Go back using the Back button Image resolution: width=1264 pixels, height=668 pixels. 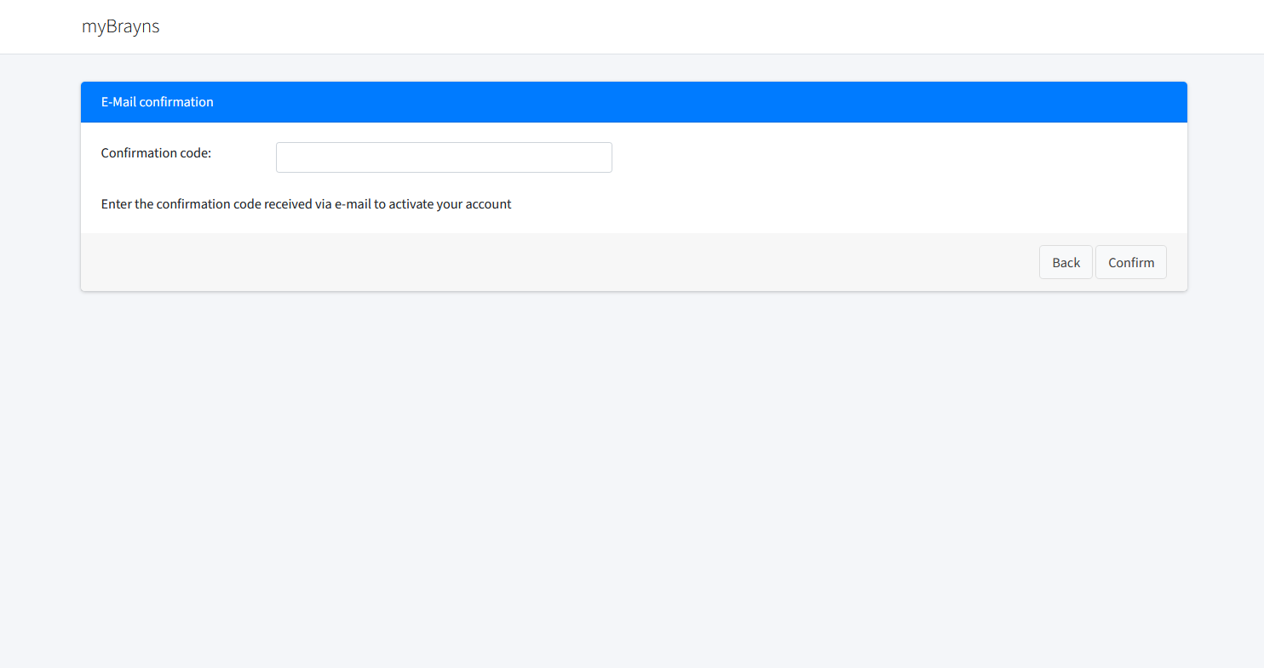pos(1066,262)
